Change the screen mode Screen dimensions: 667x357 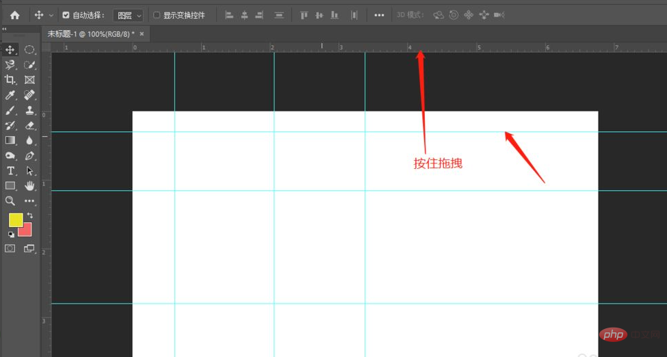[x=29, y=248]
